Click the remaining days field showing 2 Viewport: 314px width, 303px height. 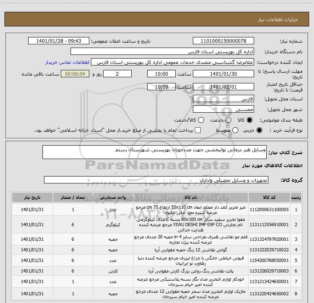[x=117, y=74]
